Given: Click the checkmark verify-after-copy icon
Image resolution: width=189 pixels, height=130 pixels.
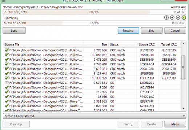Looking at the screenshot, I should coord(178,18).
